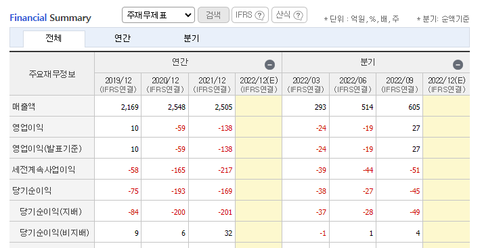Click the 2020/12 annual column header
Viewport: 482px width, 248px height.
165,84
